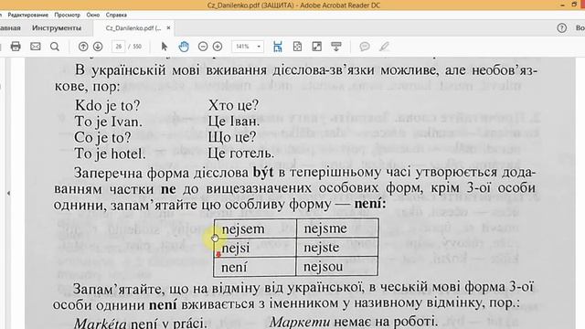585x329 pixels.
Task: Click the fit-width scrolling icon
Action: (x=278, y=47)
